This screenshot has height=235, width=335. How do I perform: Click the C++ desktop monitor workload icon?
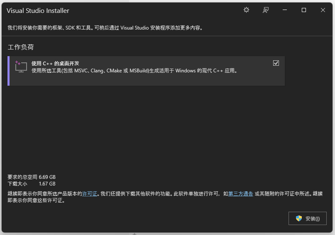coord(21,67)
